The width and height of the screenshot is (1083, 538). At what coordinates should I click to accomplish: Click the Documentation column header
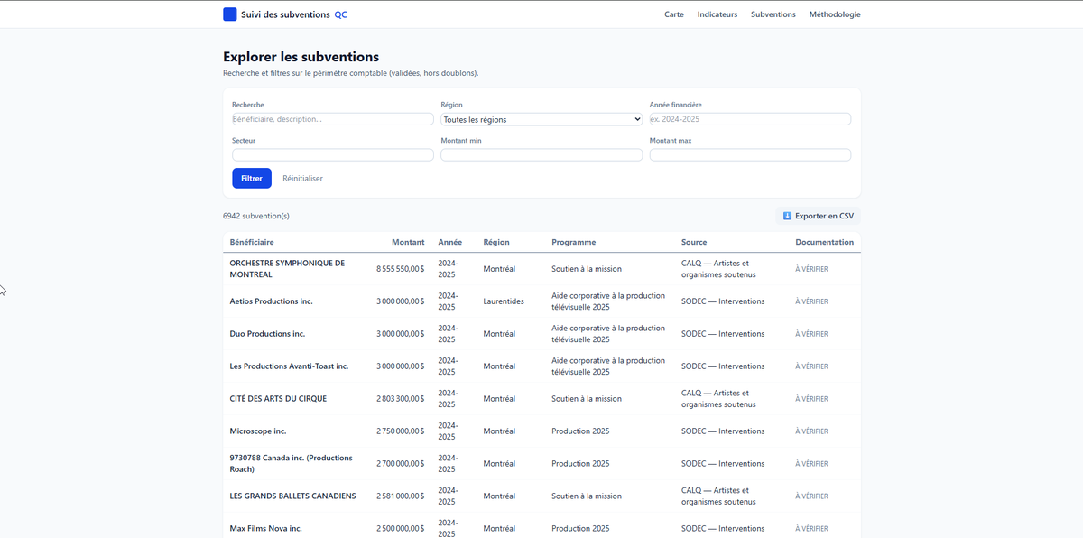(x=824, y=242)
